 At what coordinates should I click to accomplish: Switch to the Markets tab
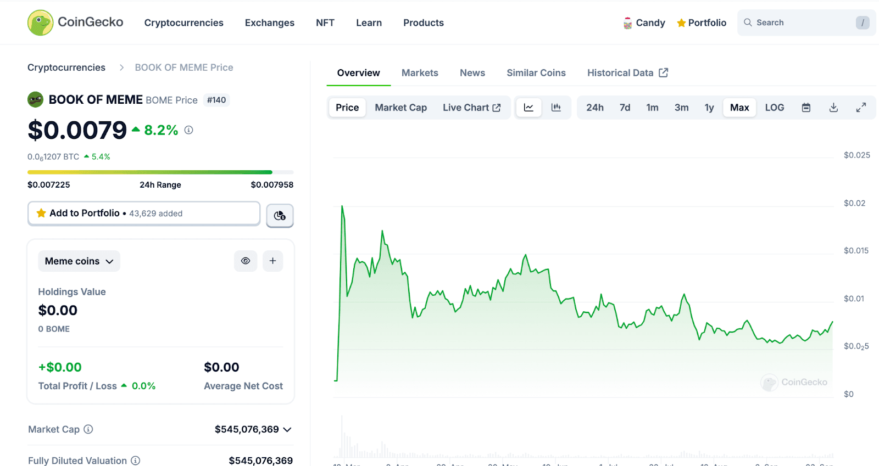tap(420, 73)
